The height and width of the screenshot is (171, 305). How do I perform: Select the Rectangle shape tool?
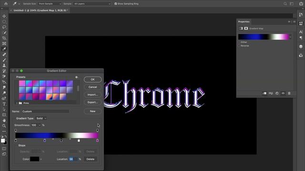coord(4,115)
